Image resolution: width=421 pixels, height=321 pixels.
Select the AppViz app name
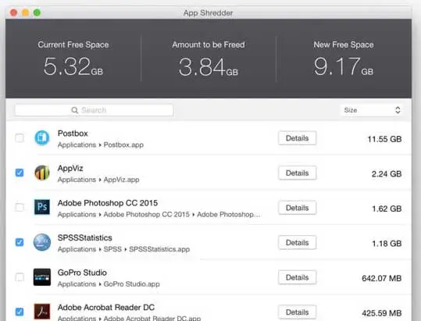(70, 168)
